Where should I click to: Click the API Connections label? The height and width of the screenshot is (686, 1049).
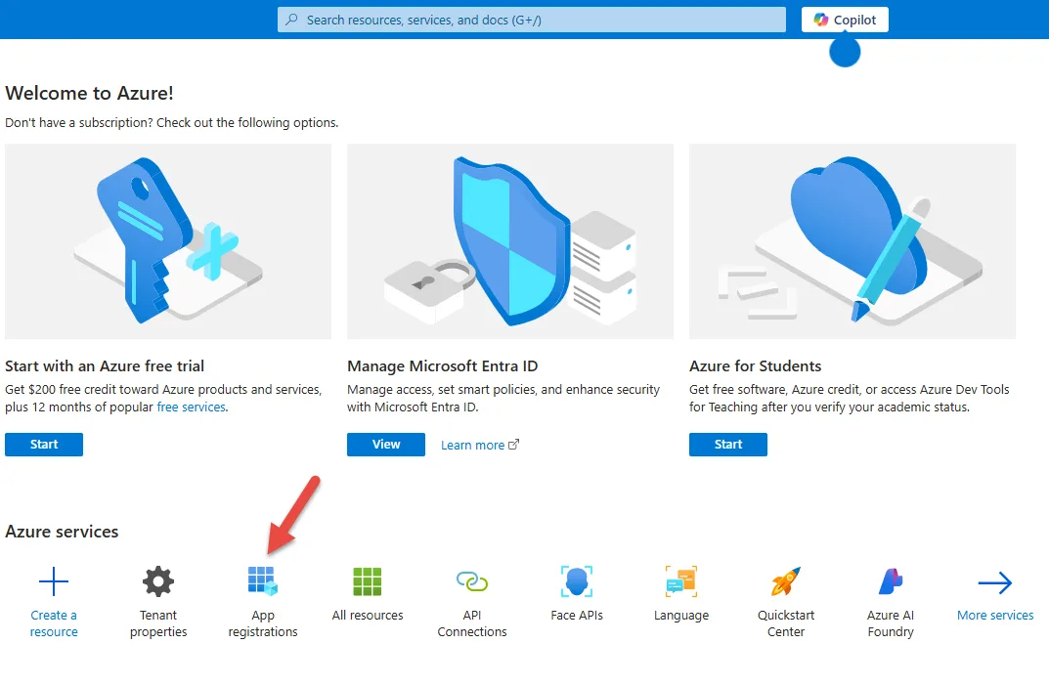click(x=471, y=623)
